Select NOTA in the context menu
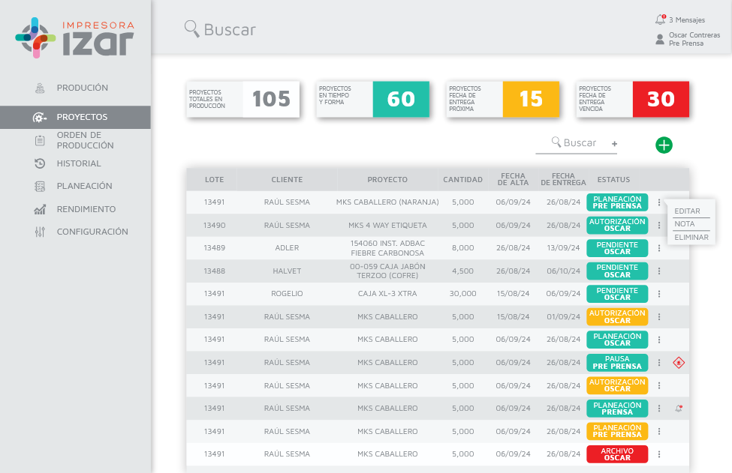Viewport: 732px width, 473px height. pos(685,224)
